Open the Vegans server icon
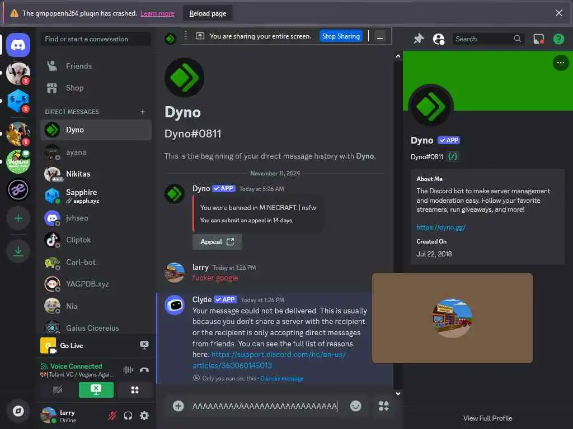 18,161
